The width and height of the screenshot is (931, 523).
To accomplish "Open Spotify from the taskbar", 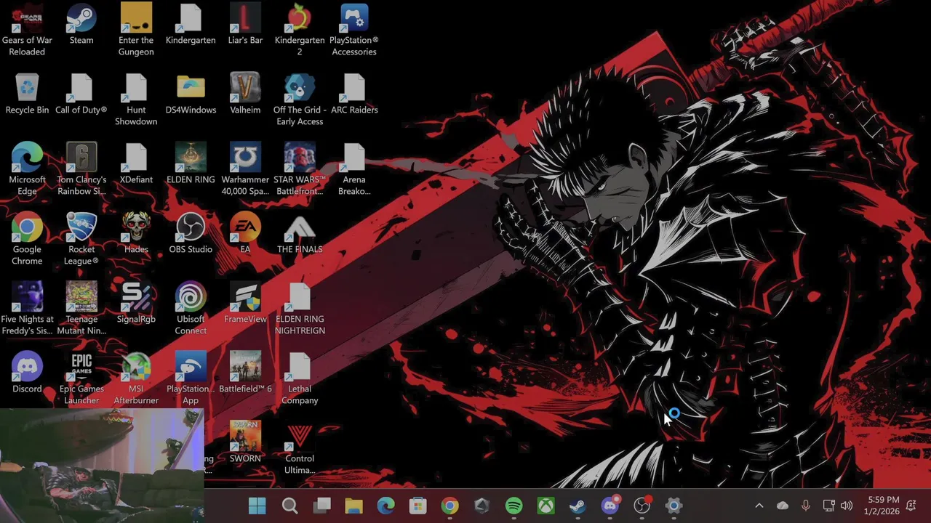I will pyautogui.click(x=514, y=506).
